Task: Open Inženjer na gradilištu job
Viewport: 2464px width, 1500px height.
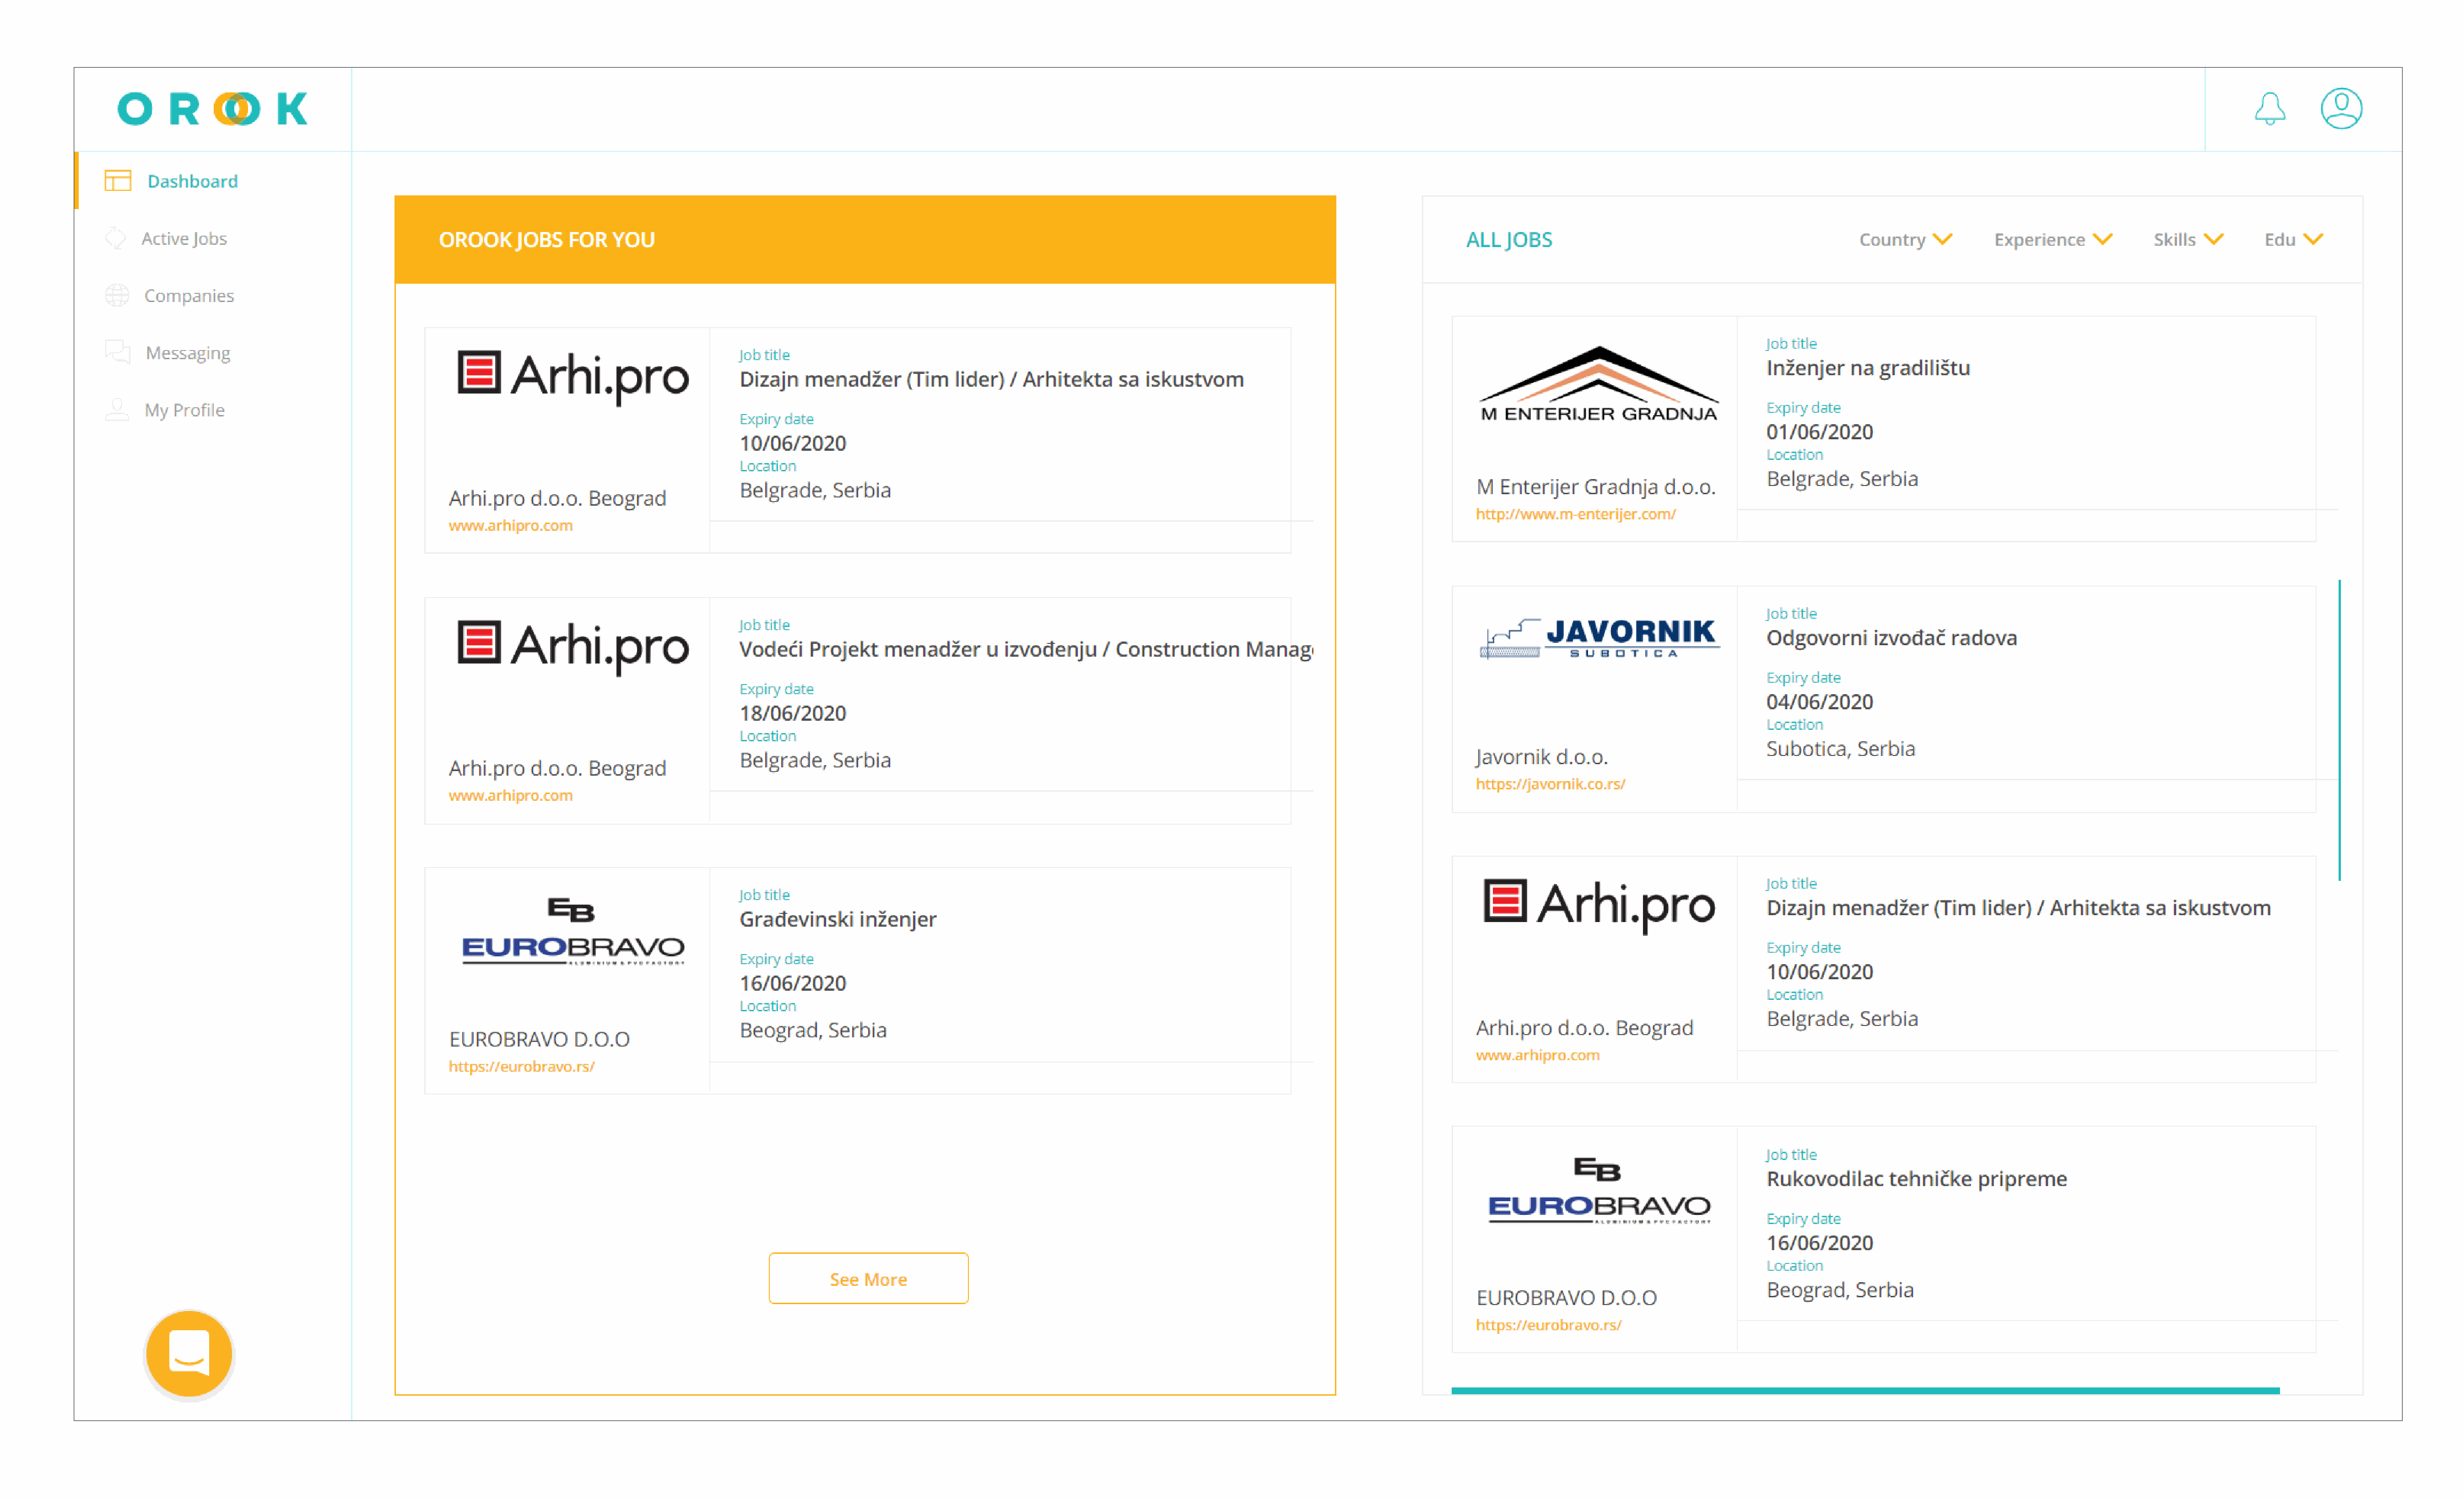Action: coord(1868,368)
